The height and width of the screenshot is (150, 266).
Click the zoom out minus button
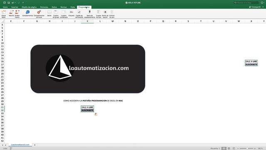238,148
